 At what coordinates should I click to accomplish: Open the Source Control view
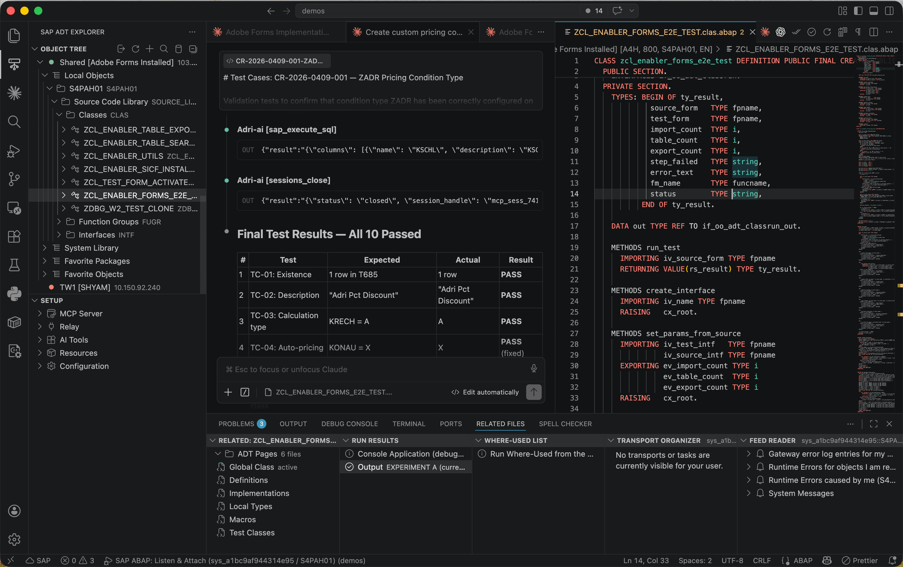tap(14, 179)
